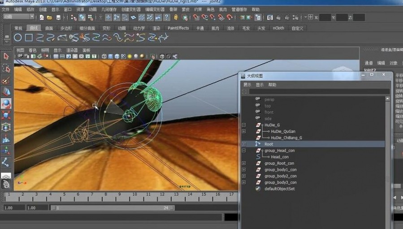This screenshot has width=403, height=229.
Task: Switch to the 多边形 shelf tab
Action: 66,28
